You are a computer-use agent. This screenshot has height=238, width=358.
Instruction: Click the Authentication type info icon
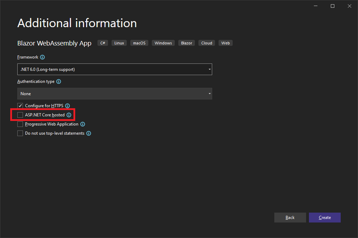coord(59,81)
